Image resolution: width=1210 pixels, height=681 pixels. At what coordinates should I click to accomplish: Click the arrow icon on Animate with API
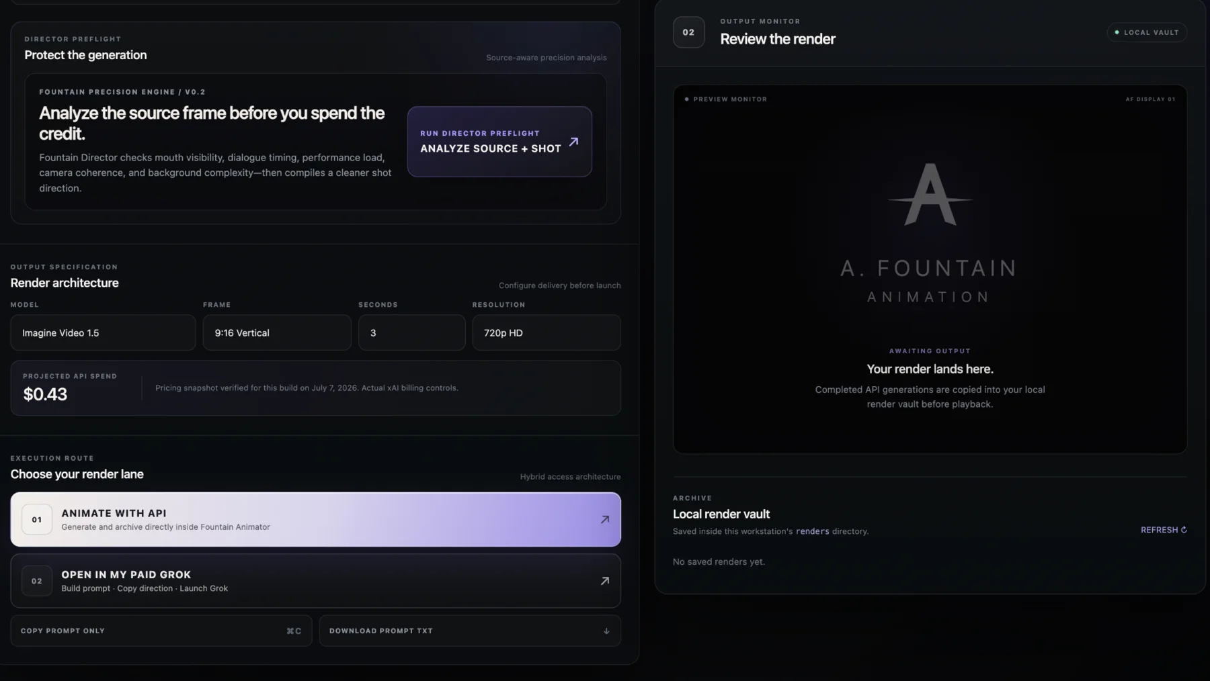click(x=605, y=519)
